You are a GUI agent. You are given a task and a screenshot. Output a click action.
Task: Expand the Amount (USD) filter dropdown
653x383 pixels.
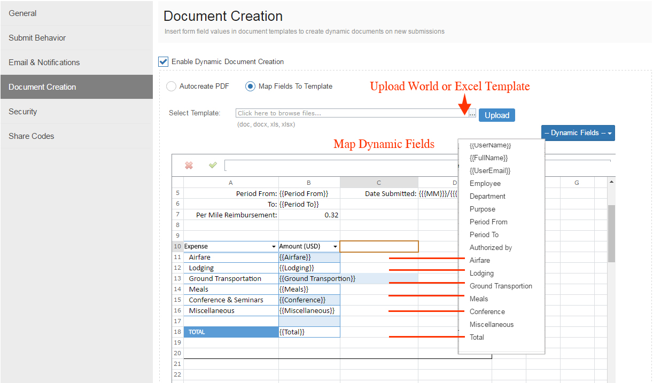coord(336,247)
